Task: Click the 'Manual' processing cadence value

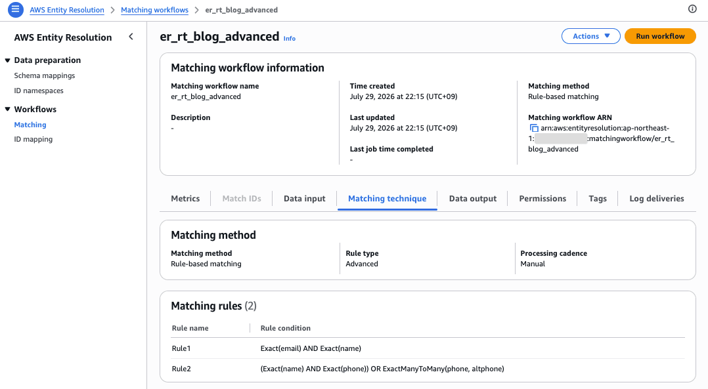Action: 533,264
